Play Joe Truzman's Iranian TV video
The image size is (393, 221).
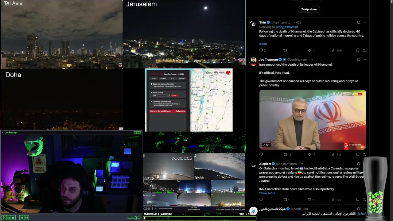pos(313,120)
